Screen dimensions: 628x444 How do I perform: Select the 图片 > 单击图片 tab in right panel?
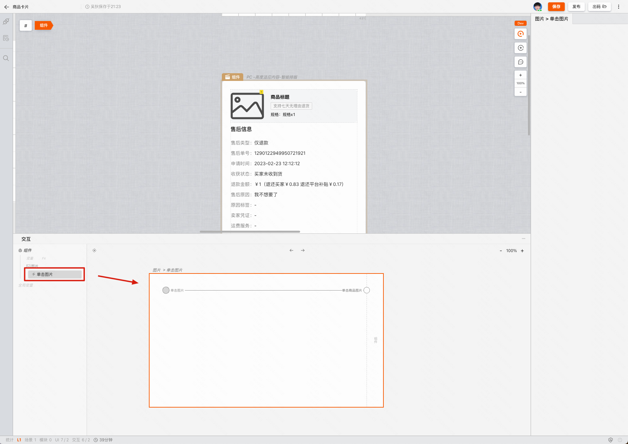[x=552, y=19]
